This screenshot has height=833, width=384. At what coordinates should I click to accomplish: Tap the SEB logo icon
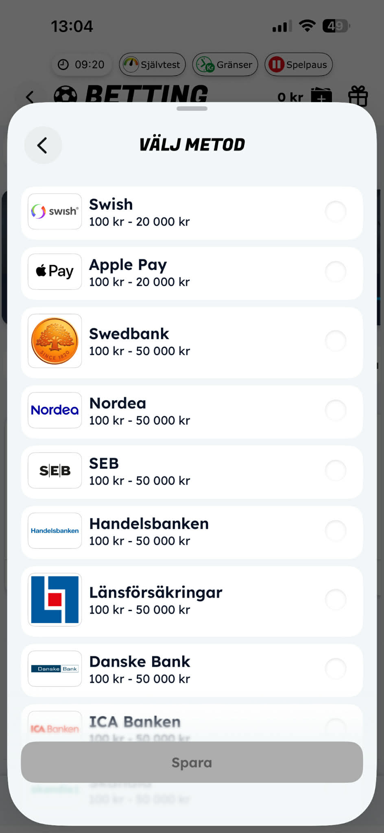pos(55,470)
